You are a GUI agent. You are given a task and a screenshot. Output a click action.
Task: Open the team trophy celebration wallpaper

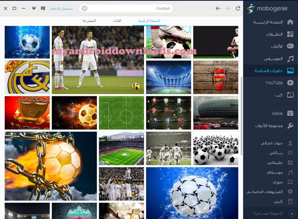122,184
